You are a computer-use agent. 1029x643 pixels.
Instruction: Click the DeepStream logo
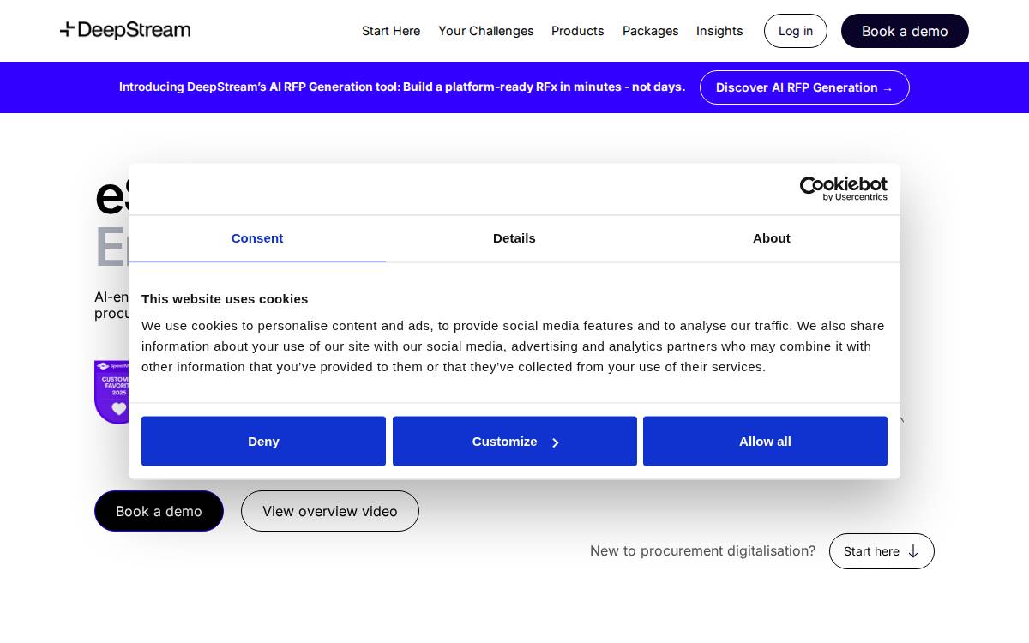(x=125, y=31)
